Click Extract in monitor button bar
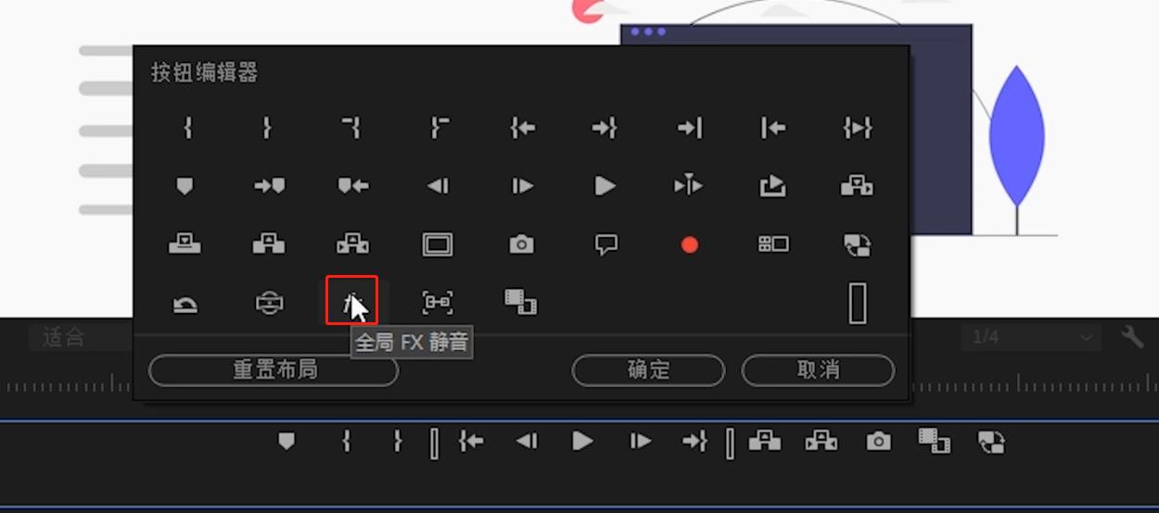 821,442
